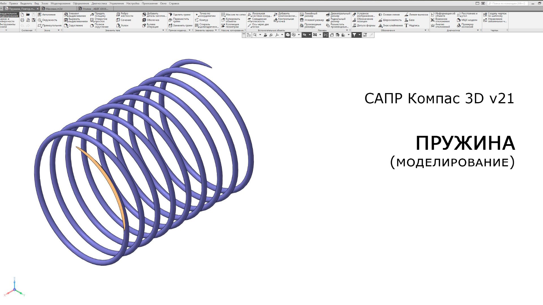This screenshot has height=305, width=543.
Task: Select Отверстие простое hole tool
Action: [99, 20]
